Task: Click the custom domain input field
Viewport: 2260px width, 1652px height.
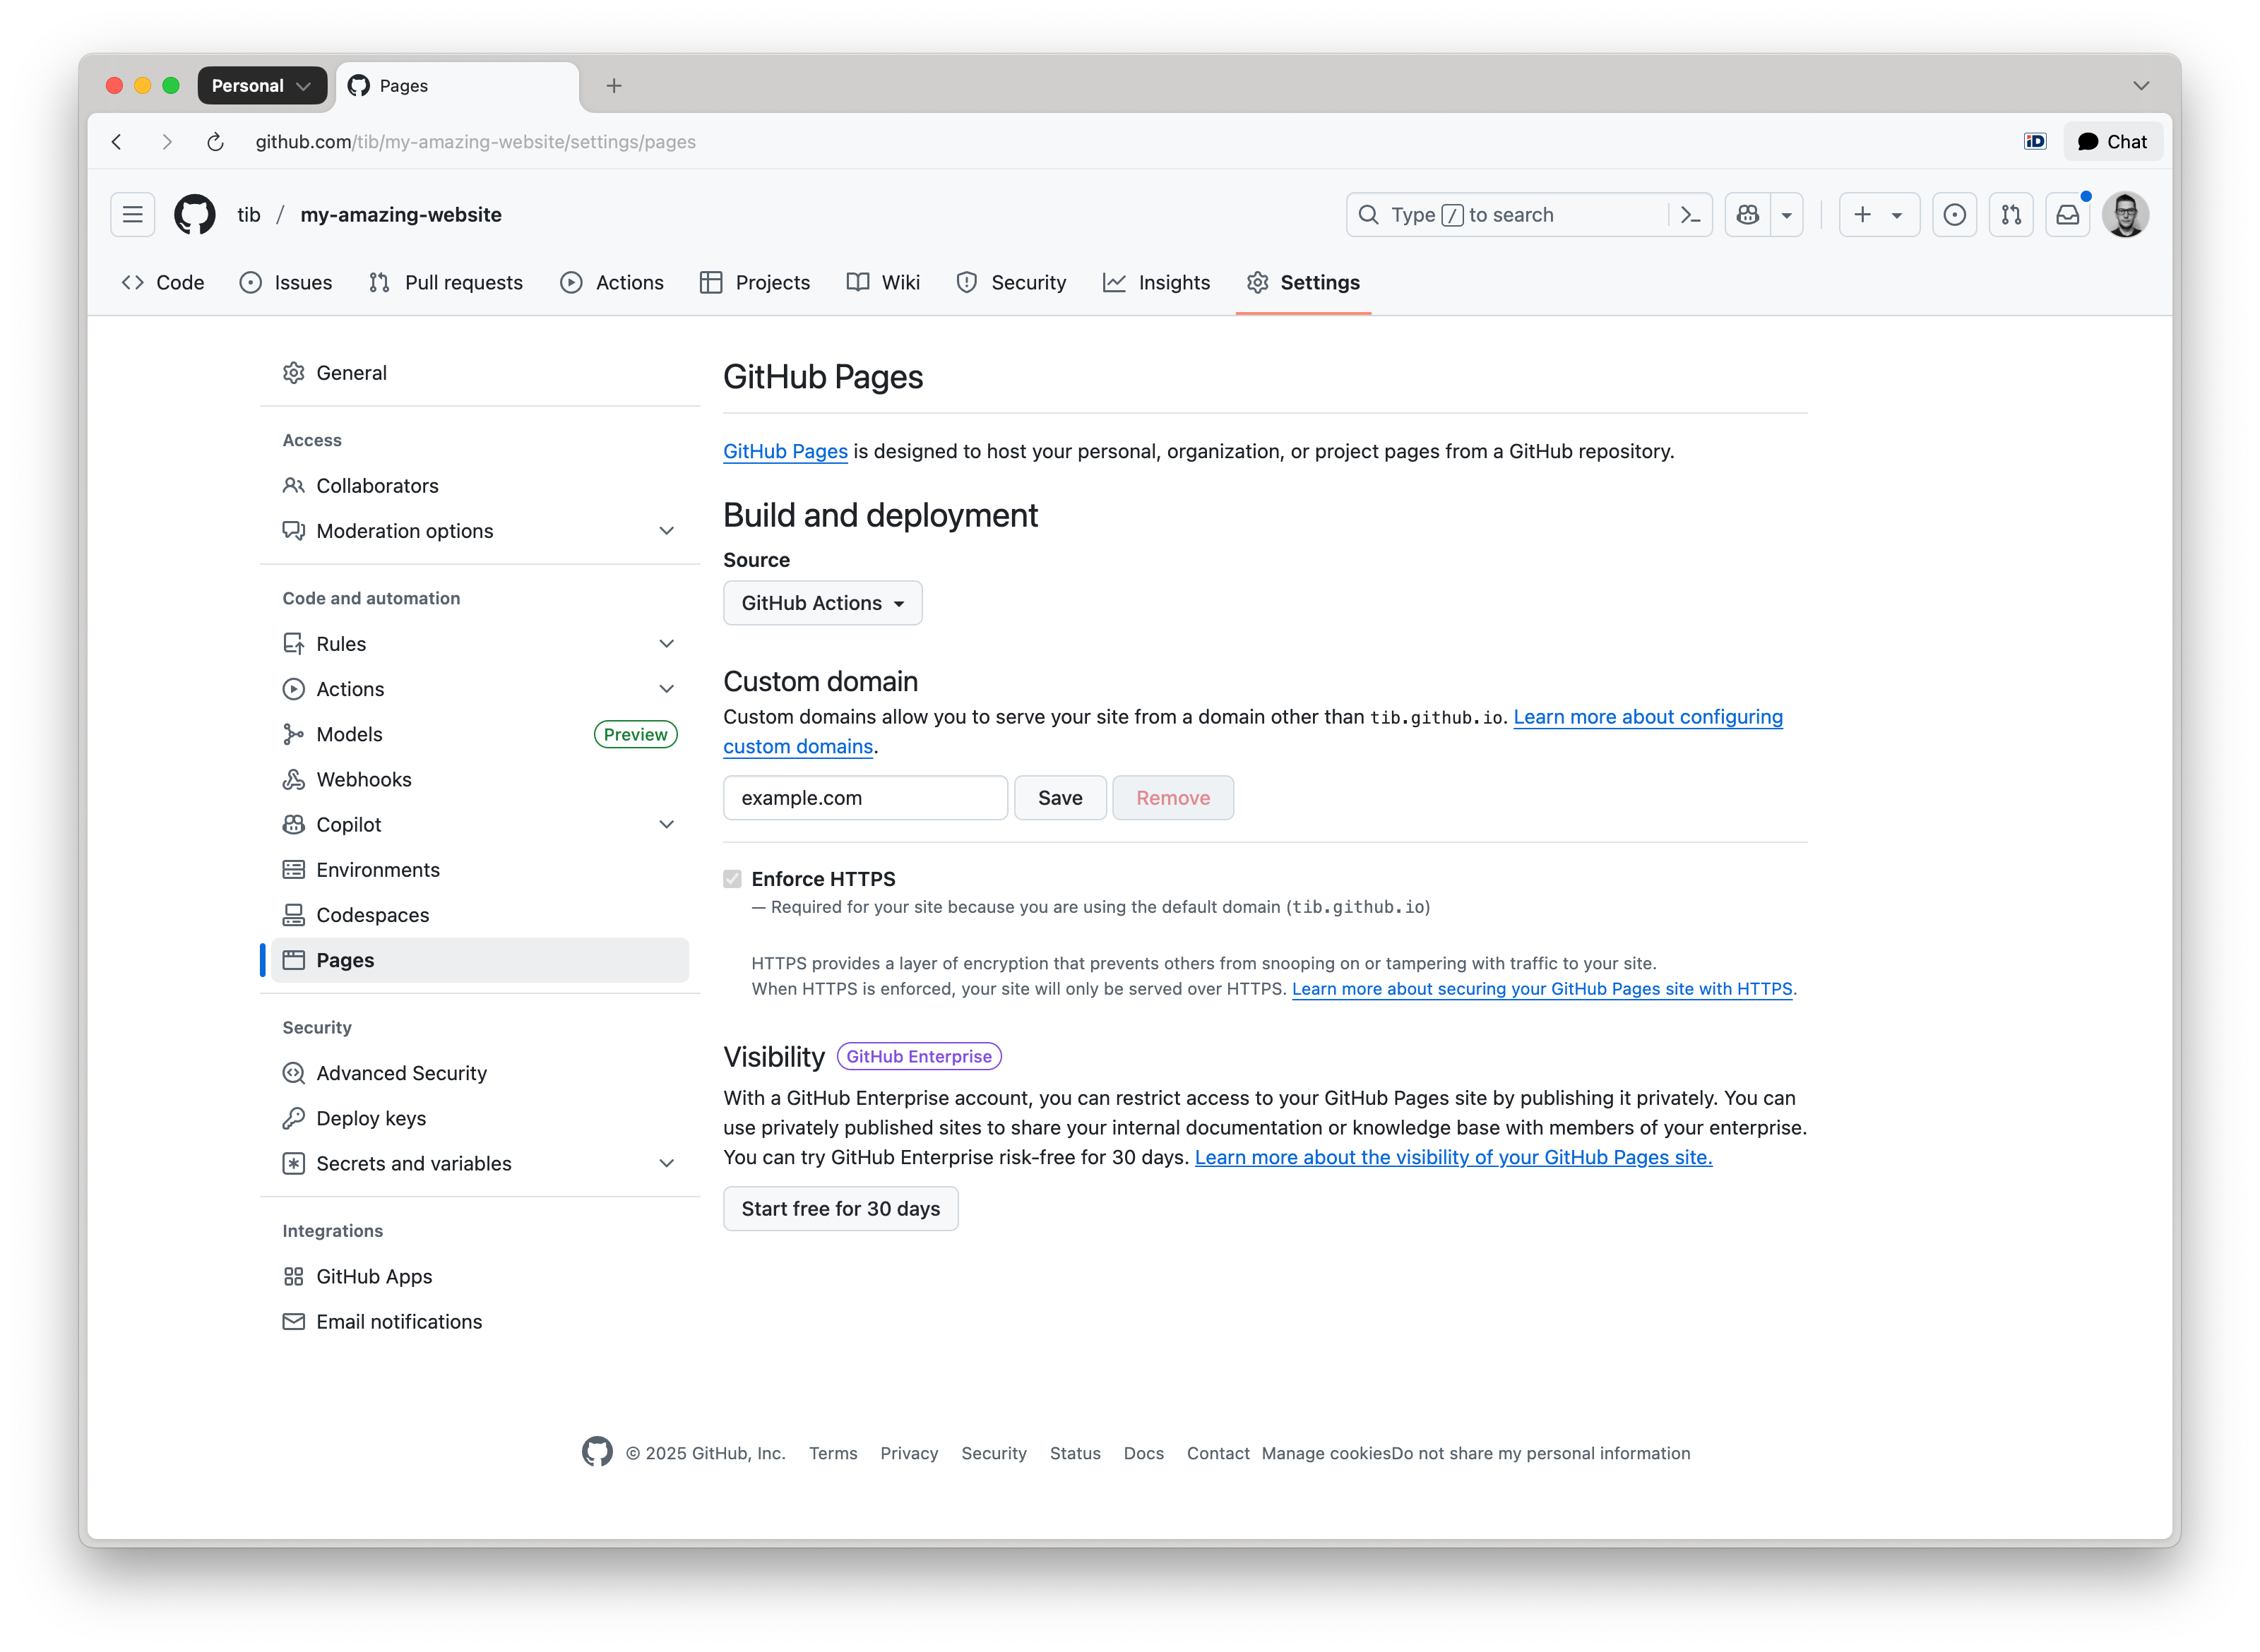Action: (x=865, y=798)
